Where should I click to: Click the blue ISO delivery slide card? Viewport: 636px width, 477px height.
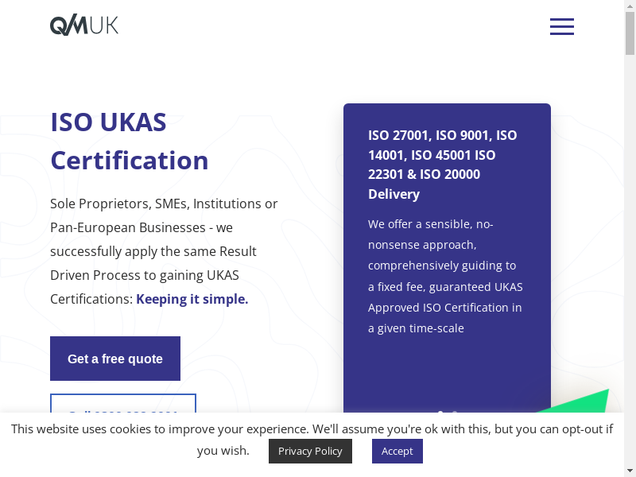[x=447, y=366]
